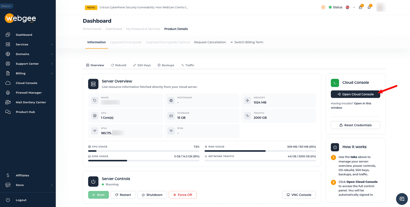Click the Cloud Console cloud icon
Image resolution: width=410 pixels, height=207 pixels.
pos(8,83)
